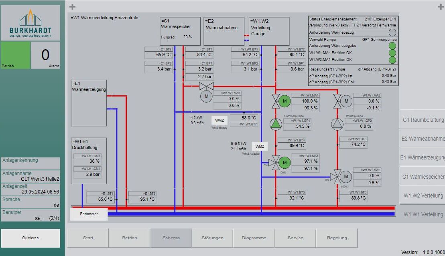Select the WMZ Bezug heat meter icon
445x256 pixels.
click(x=220, y=119)
